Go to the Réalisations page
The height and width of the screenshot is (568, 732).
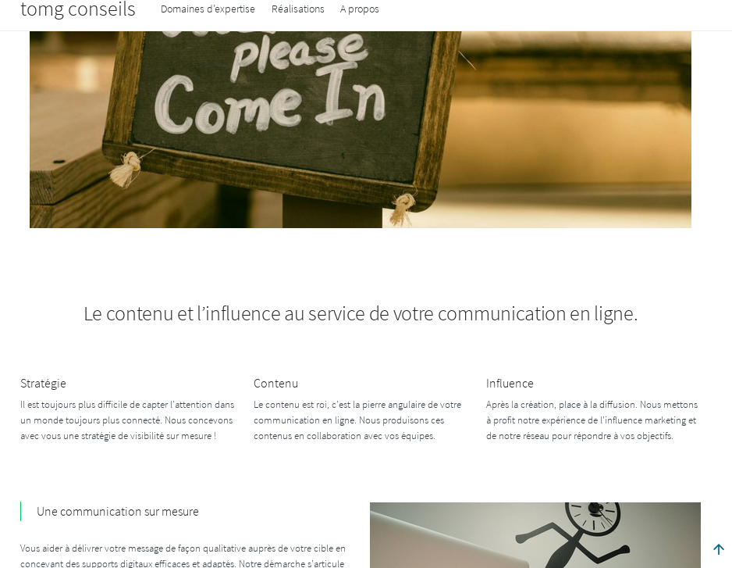point(298,9)
